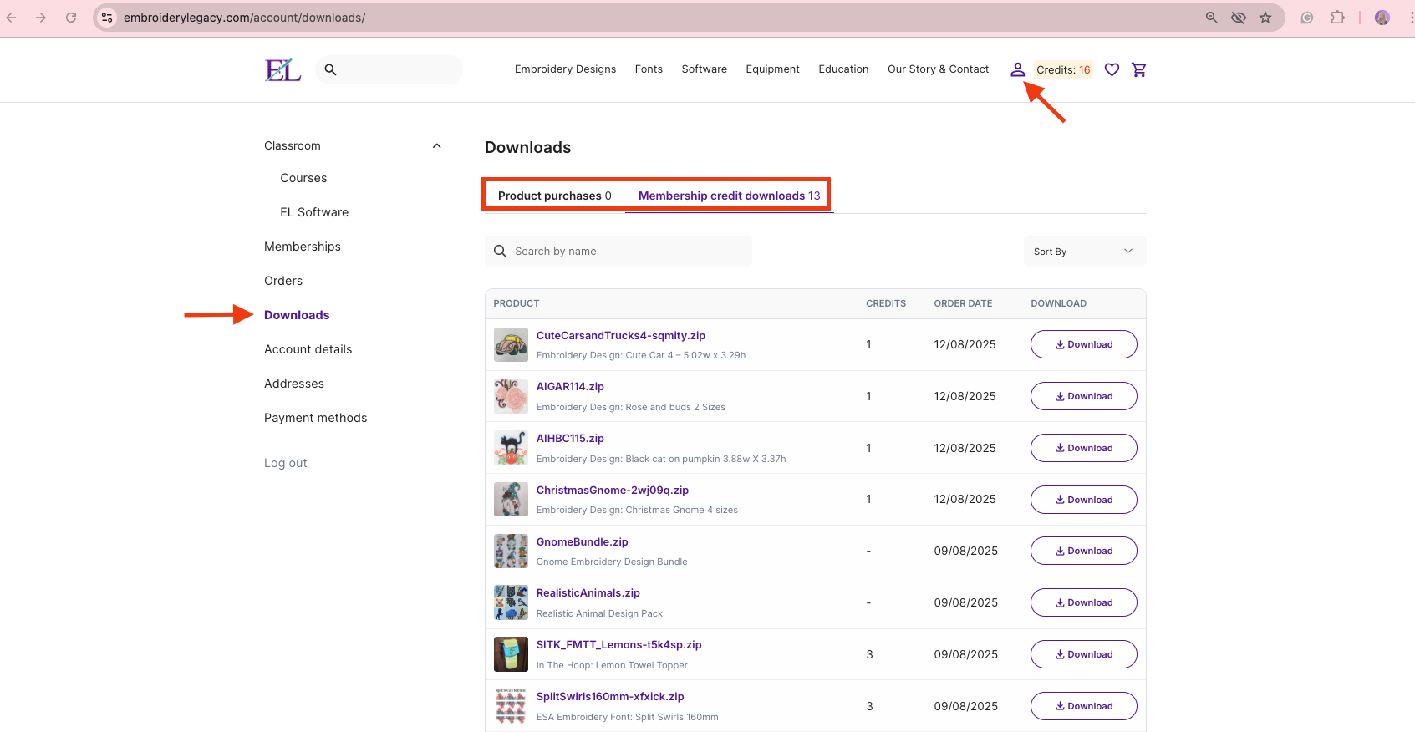The image size is (1415, 732).
Task: Click Log out in sidebar
Action: (x=286, y=463)
